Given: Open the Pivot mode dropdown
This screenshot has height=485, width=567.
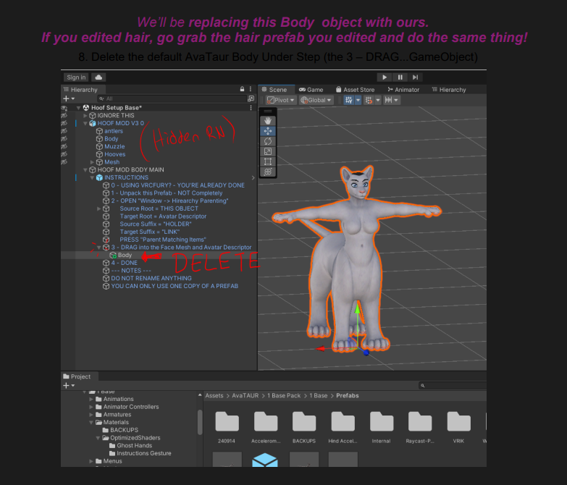Looking at the screenshot, I should coord(280,100).
